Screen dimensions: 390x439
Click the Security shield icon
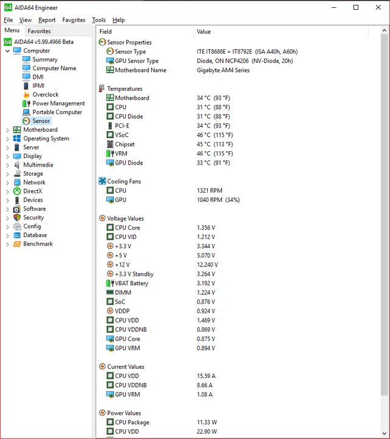pos(17,218)
